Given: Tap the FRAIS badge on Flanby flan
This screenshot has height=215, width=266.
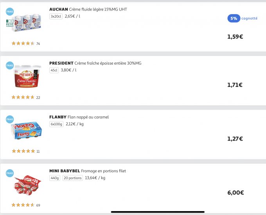Looking at the screenshot, I should 10,119.
